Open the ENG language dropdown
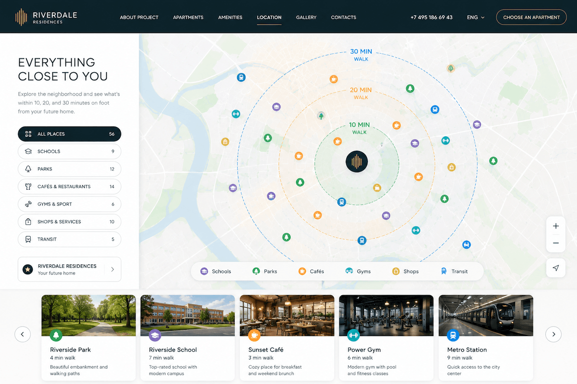 point(476,17)
